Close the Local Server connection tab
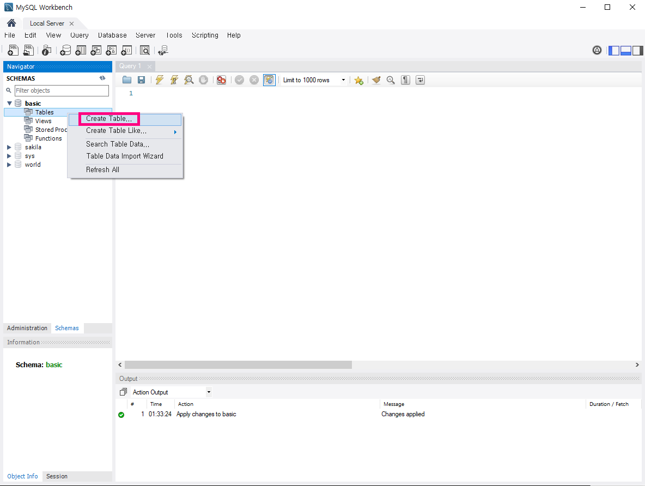Screen dimensions: 645x486 (x=71, y=23)
